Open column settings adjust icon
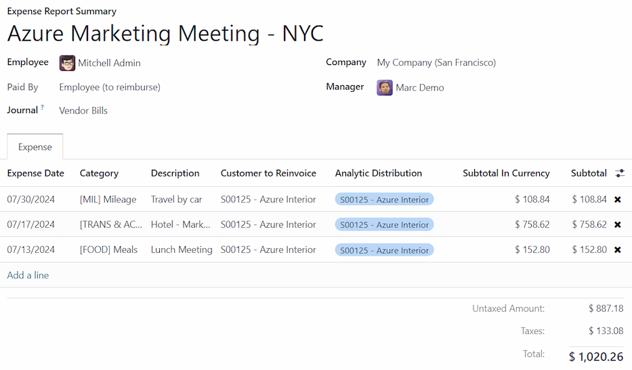Viewport: 632px width, 370px height. 619,174
